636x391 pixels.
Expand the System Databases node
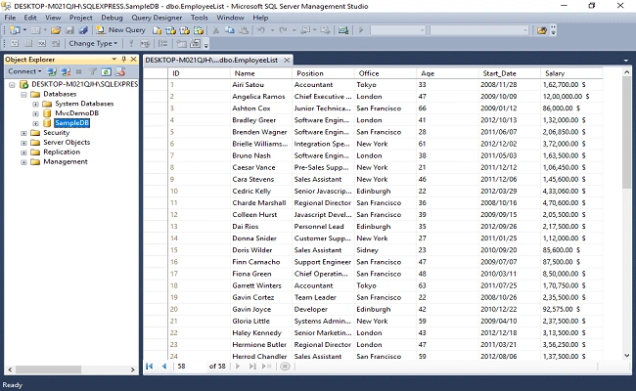(x=35, y=104)
